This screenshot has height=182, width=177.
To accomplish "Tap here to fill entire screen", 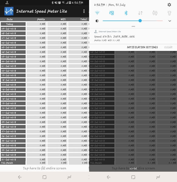I will [x=45, y=168].
